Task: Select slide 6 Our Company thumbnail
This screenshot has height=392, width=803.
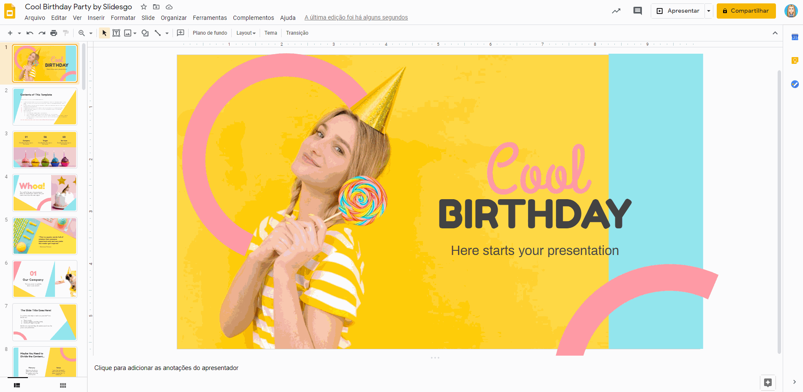Action: click(45, 279)
